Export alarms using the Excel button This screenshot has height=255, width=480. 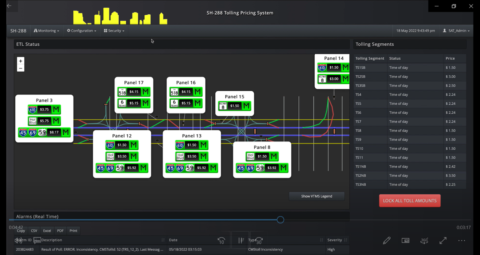tap(47, 231)
